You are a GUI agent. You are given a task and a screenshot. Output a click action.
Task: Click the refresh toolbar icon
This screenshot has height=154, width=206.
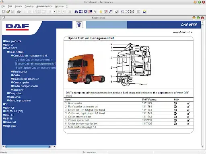(x=116, y=12)
